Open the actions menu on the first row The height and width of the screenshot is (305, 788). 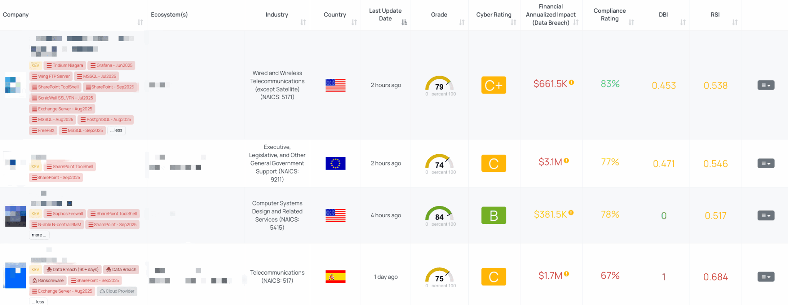(x=766, y=85)
